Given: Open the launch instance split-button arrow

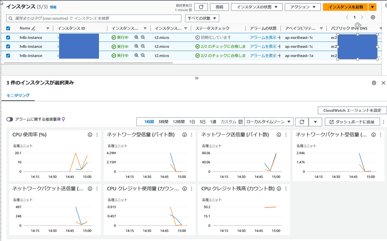Looking at the screenshot, I should pos(372,7).
